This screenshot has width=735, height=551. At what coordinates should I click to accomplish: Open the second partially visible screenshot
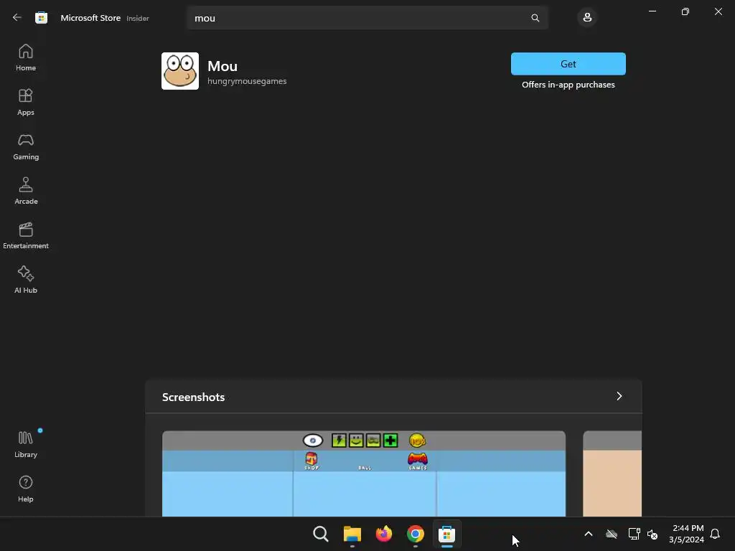[612, 474]
